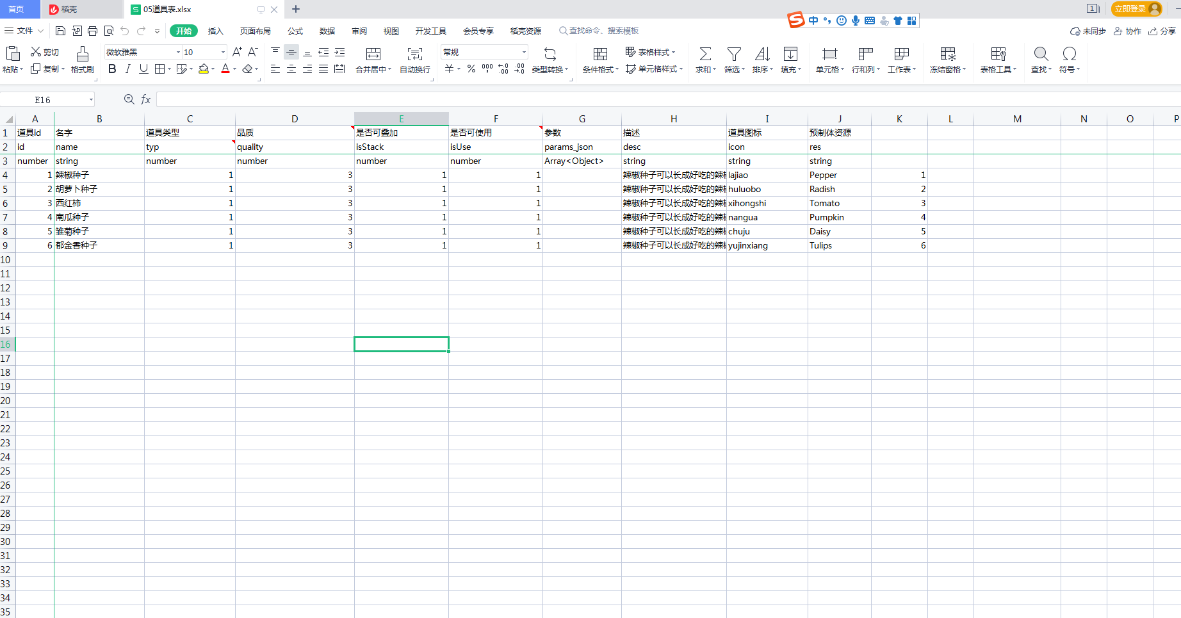Undo the last action
Image resolution: width=1181 pixels, height=618 pixels.
(125, 31)
